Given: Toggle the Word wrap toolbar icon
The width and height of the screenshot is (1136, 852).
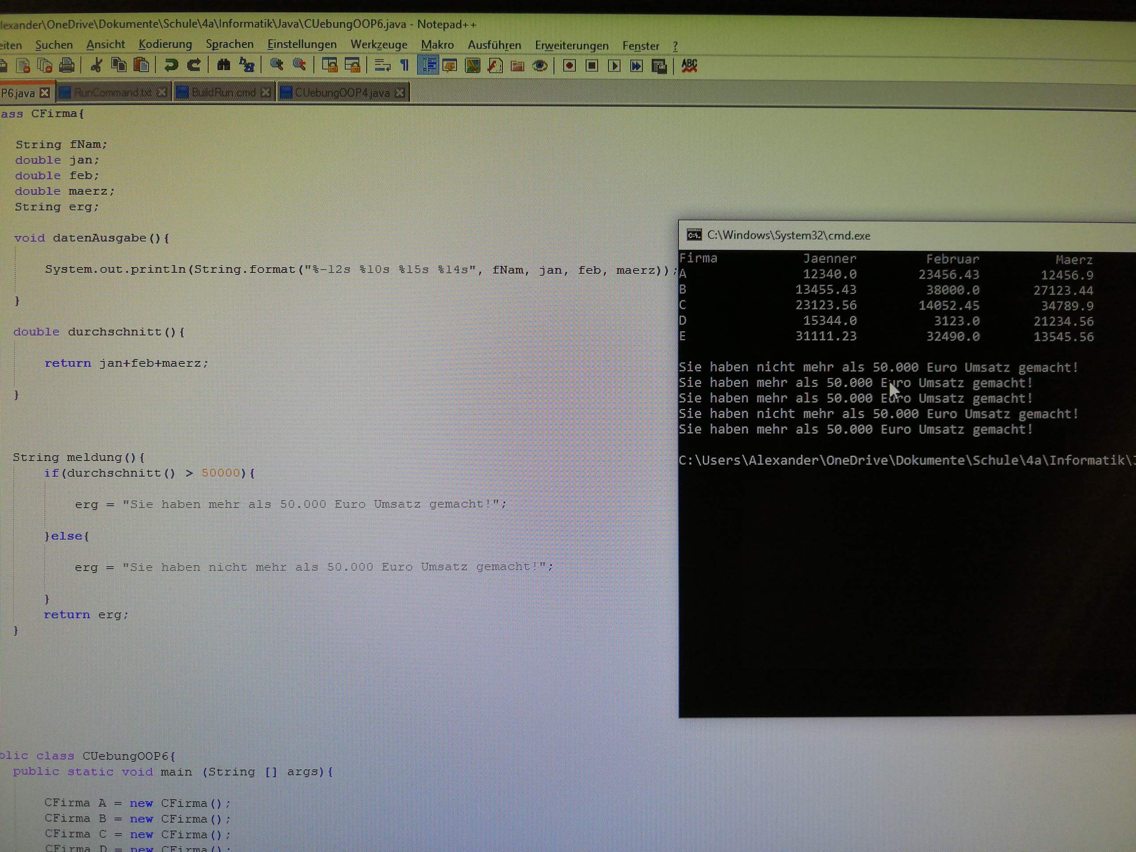Looking at the screenshot, I should coord(382,65).
